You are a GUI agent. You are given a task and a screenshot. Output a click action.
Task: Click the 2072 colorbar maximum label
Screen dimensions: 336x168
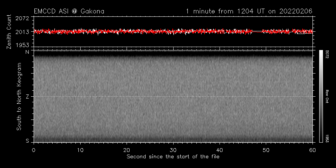point(327,55)
